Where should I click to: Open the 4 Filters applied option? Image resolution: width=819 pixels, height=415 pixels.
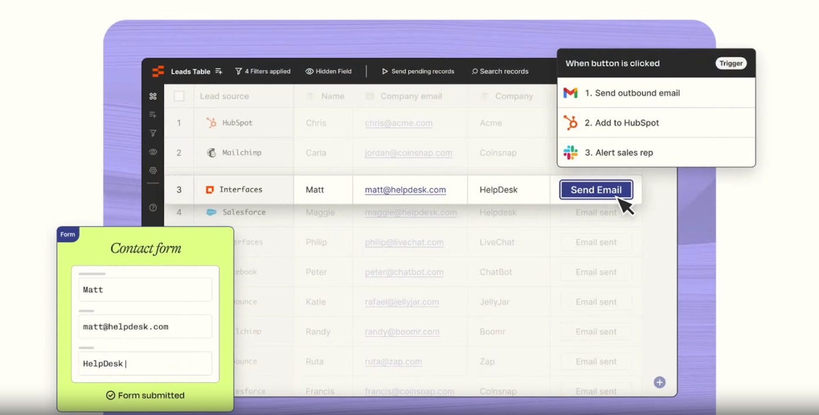coord(263,71)
